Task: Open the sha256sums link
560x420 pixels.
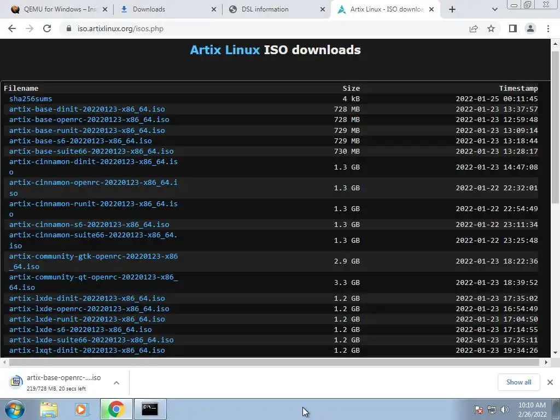Action: pos(31,99)
